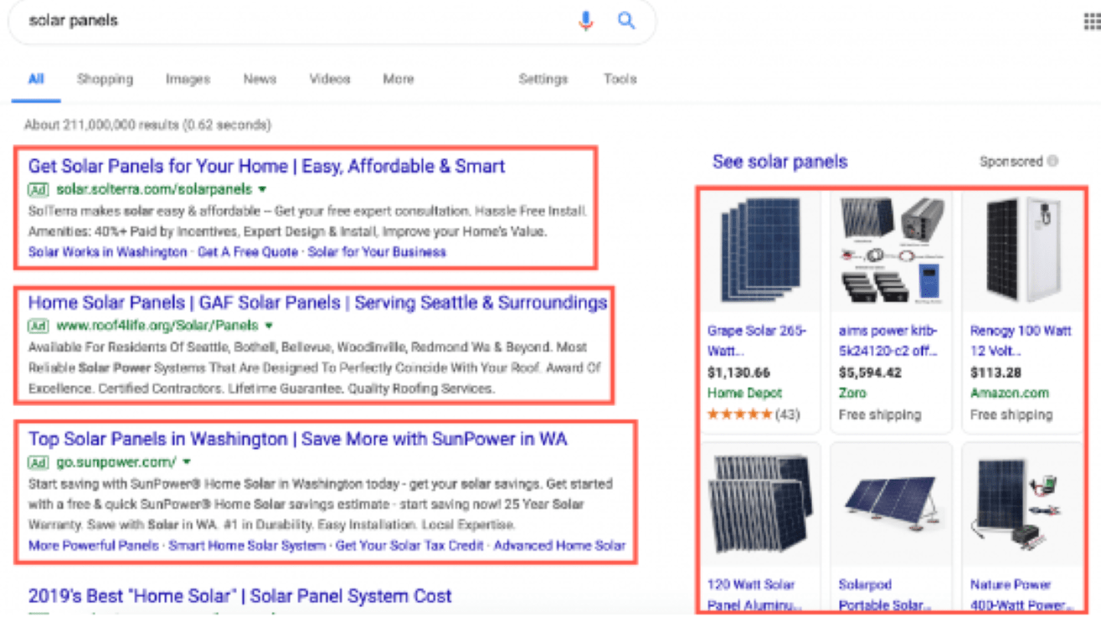
Task: Click the Ad badge beside go.sunpower.com
Action: 38,461
